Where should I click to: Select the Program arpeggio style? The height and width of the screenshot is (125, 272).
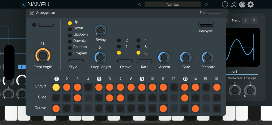click(70, 54)
